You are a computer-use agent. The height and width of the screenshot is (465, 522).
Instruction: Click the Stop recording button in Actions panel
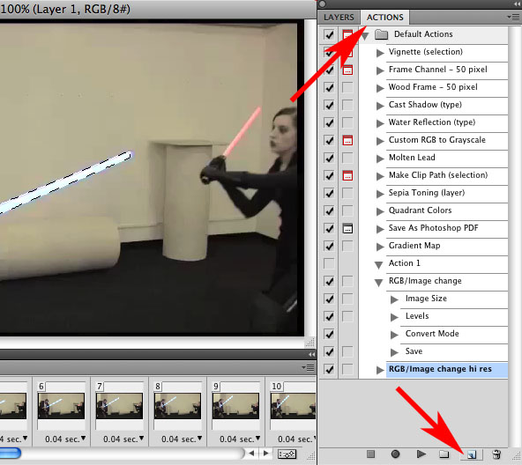tap(370, 454)
